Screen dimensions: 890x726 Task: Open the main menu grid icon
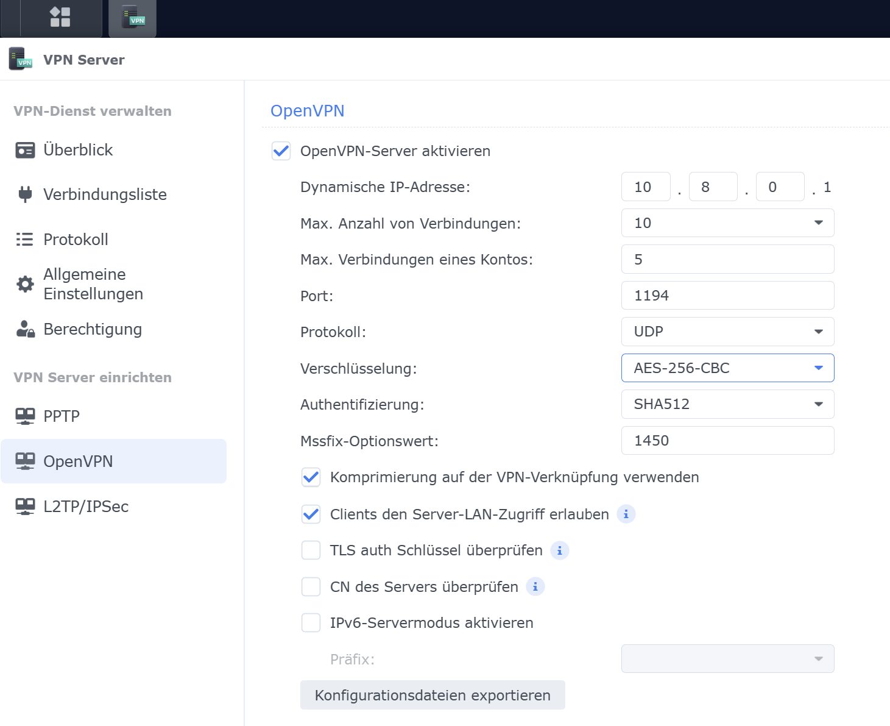point(60,17)
